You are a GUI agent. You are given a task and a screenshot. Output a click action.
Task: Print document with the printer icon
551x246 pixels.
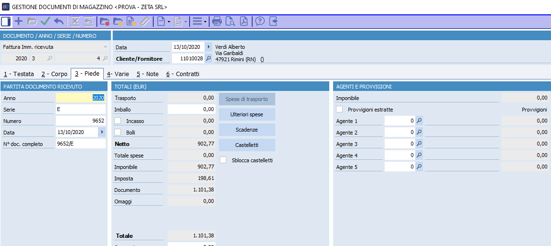(x=217, y=21)
